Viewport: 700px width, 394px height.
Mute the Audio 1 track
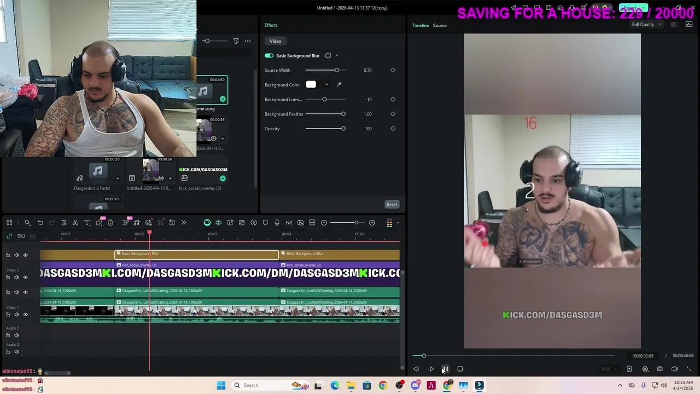[x=16, y=335]
